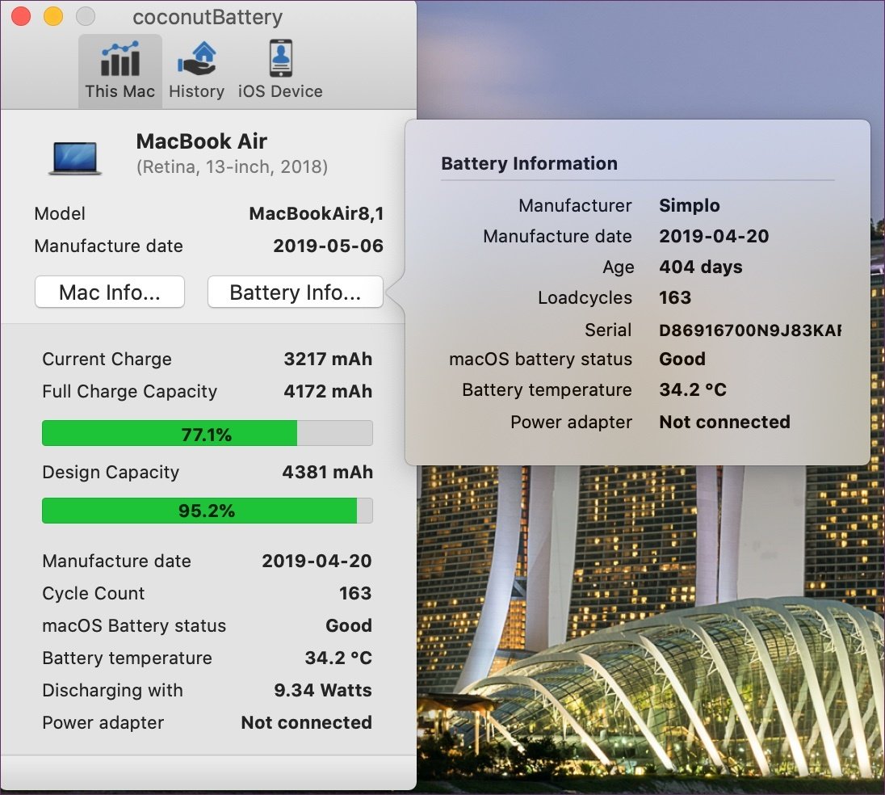Click the gray zoom window button
Screen dimensions: 885x795
click(85, 16)
